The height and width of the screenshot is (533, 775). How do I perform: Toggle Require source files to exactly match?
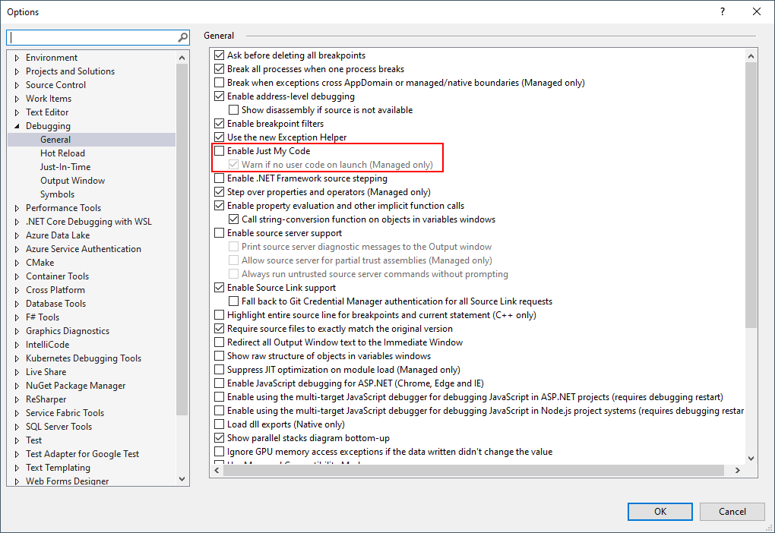[219, 329]
